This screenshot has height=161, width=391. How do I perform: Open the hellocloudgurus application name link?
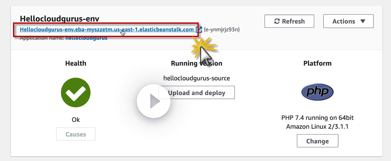pos(86,38)
